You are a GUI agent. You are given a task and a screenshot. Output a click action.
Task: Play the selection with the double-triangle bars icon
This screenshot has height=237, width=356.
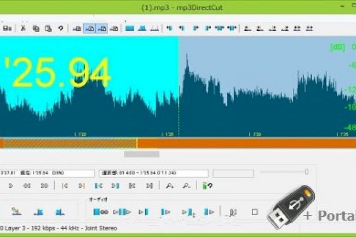point(122,212)
